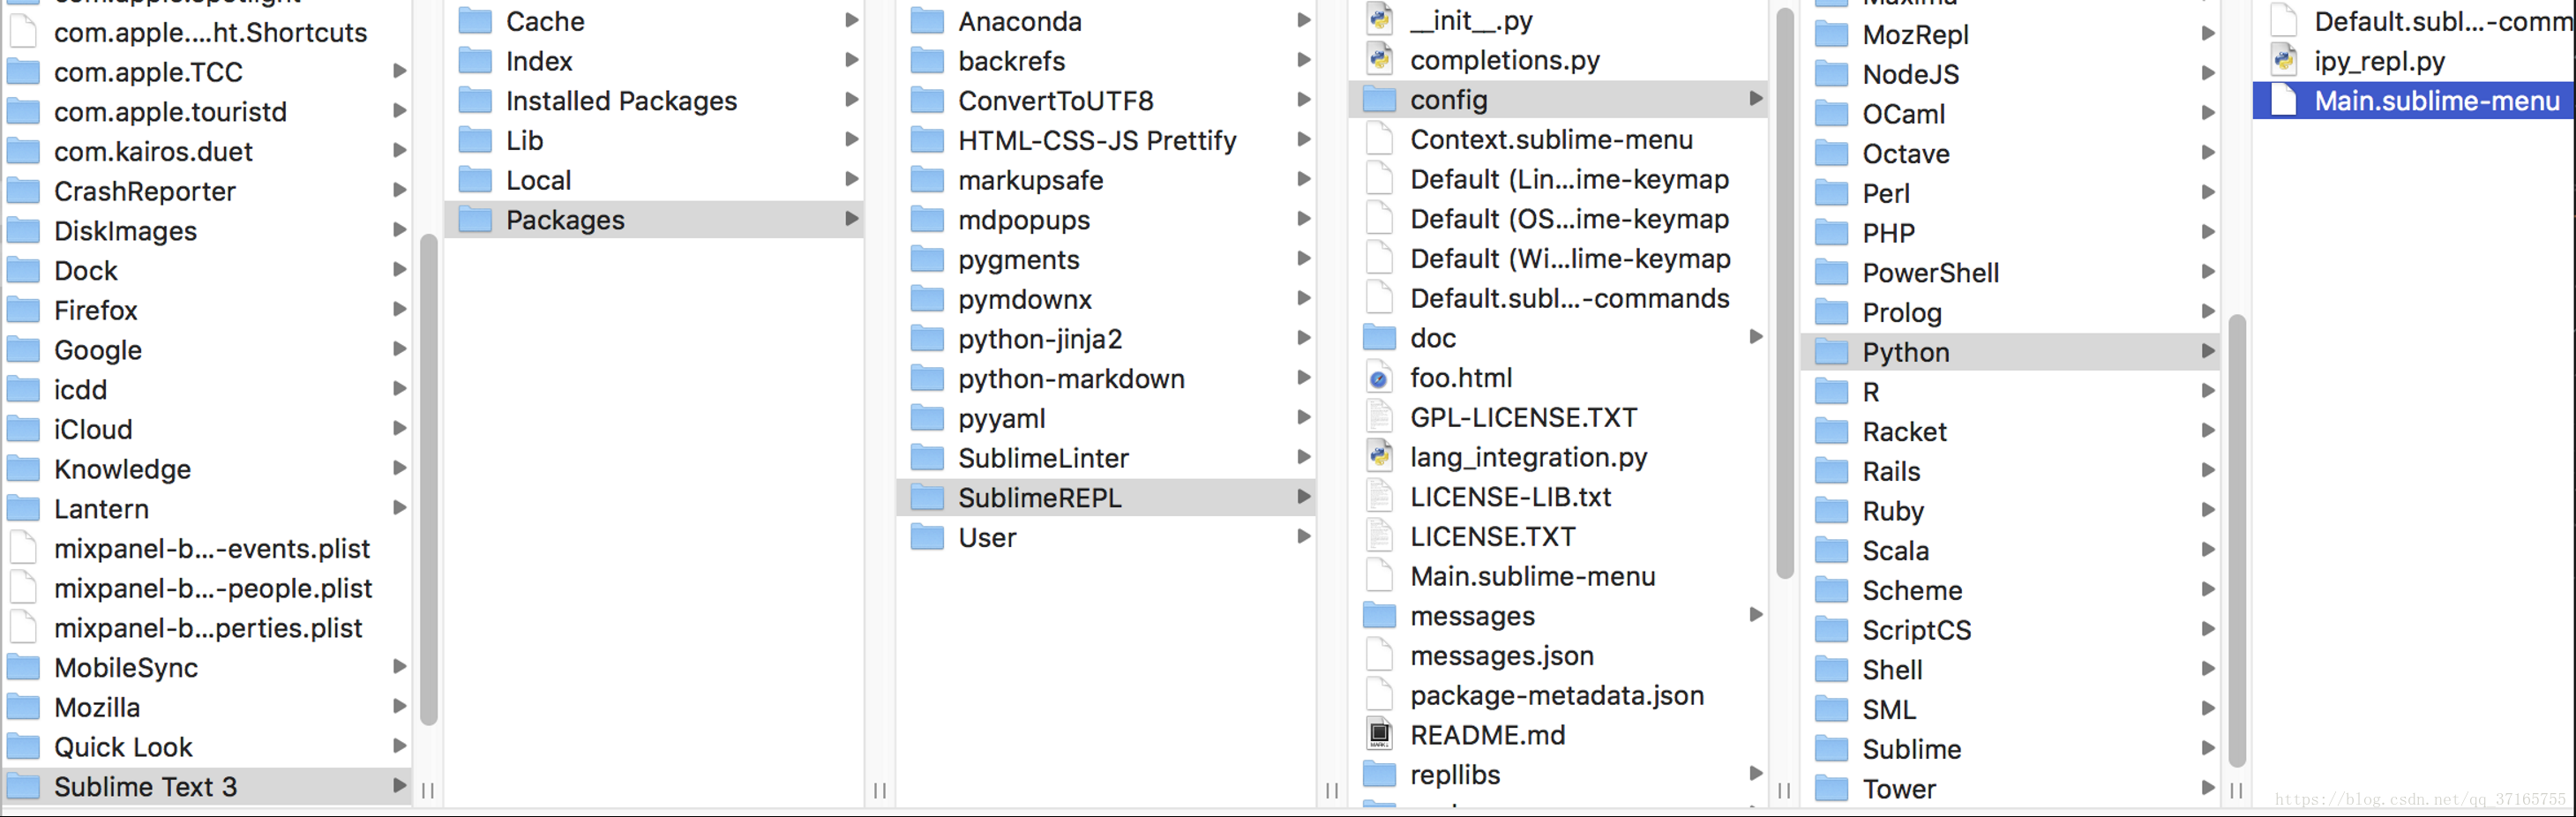Viewport: 2576px width, 817px height.
Task: Click the first column's vertical scrollbar
Action: [x=429, y=480]
